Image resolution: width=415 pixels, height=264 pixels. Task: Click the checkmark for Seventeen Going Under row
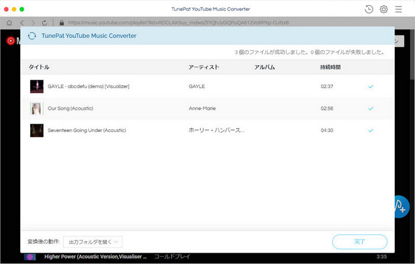point(371,130)
